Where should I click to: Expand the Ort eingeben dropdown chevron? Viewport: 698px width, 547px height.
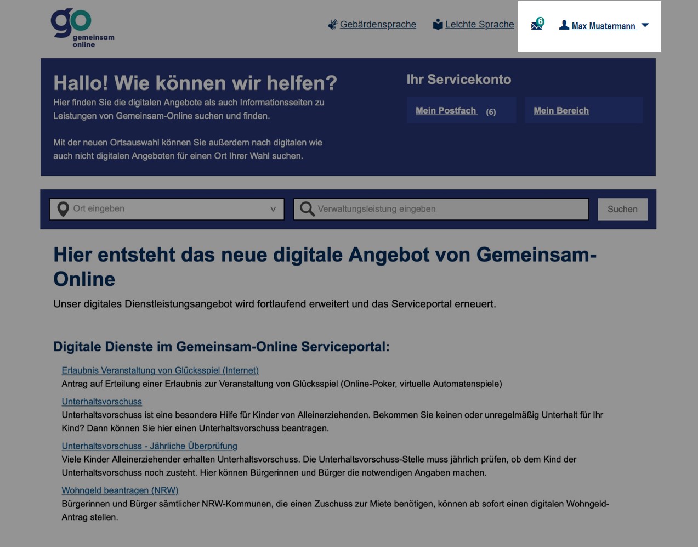click(x=273, y=209)
